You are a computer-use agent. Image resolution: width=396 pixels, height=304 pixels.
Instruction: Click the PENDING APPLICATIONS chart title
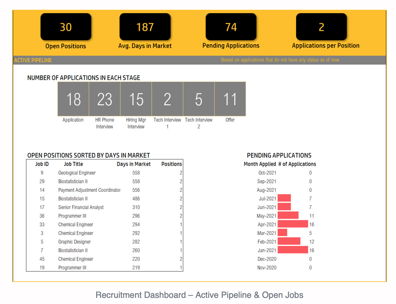[279, 155]
